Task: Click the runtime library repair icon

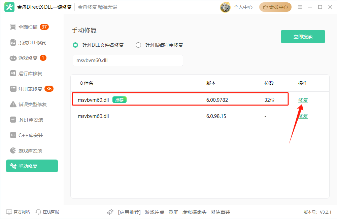Action: click(x=13, y=73)
